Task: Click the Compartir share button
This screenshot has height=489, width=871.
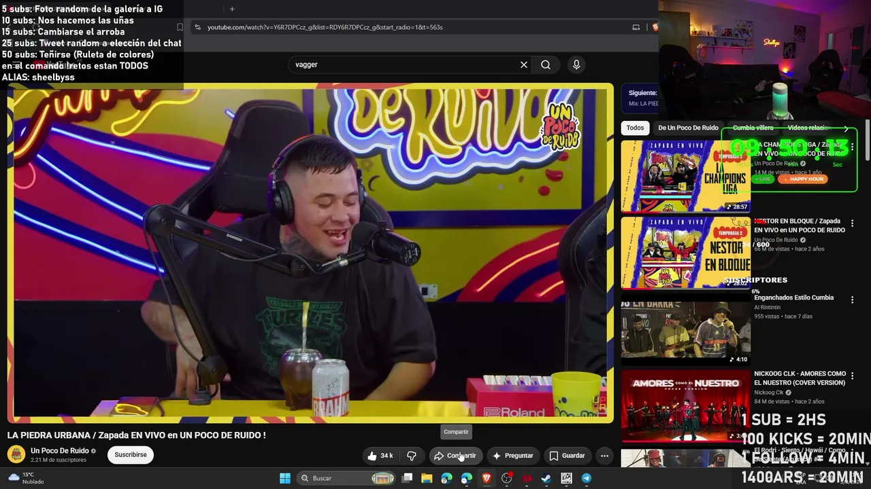Action: (455, 456)
